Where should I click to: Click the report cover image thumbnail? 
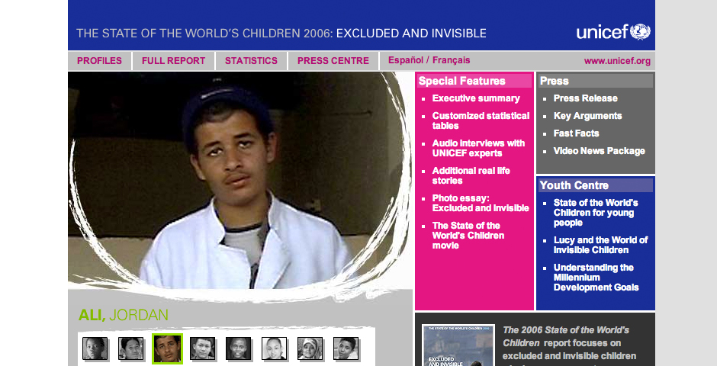click(x=458, y=345)
